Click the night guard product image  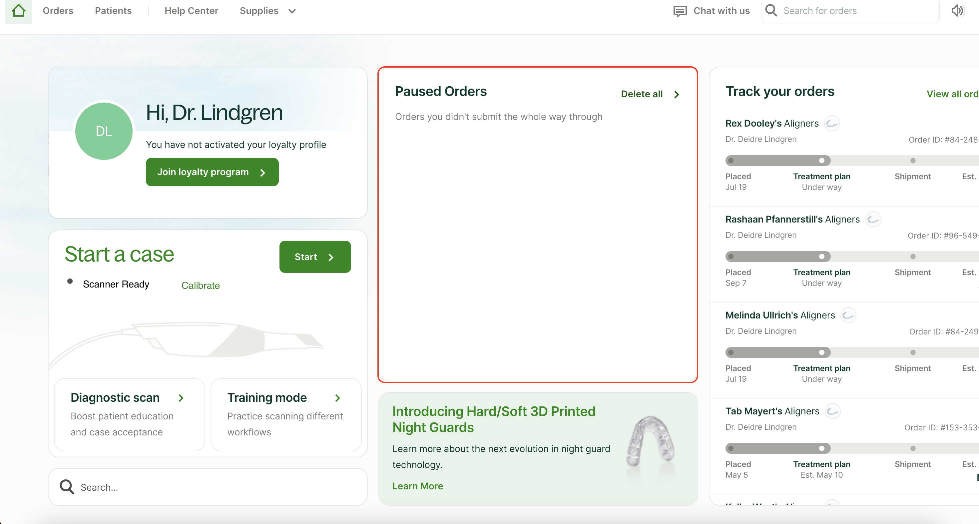tap(650, 443)
